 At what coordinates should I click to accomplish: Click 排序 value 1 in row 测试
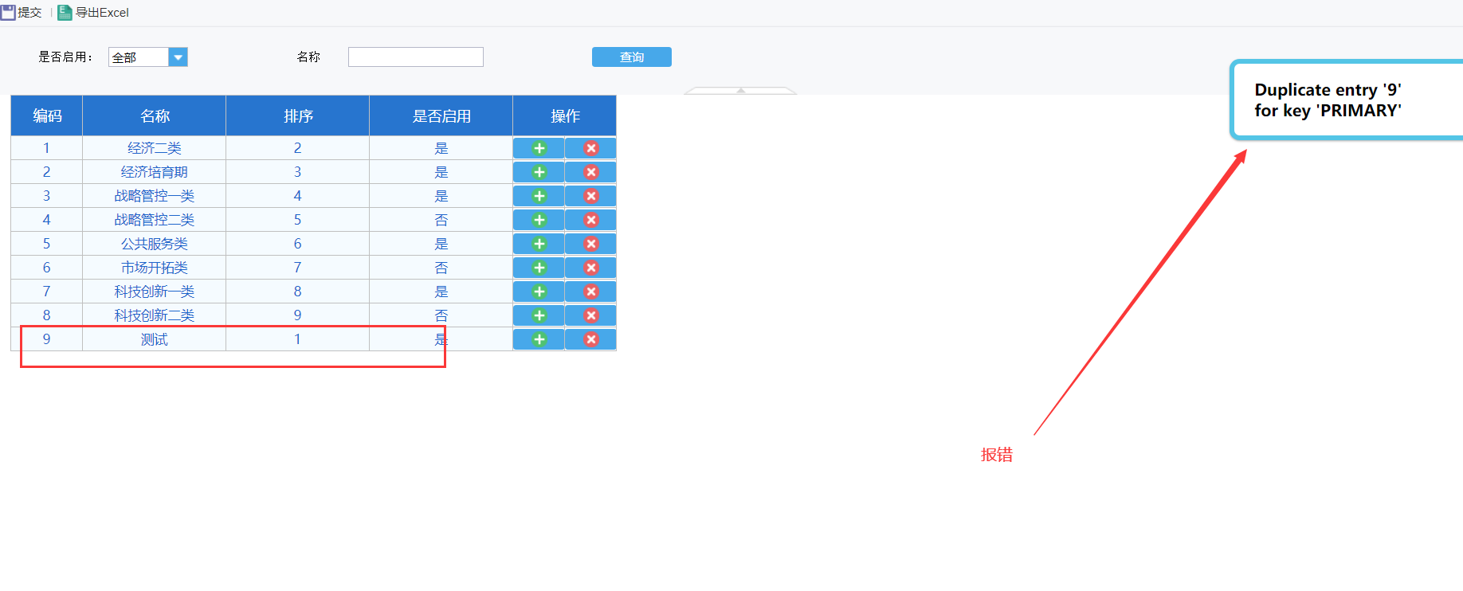298,339
